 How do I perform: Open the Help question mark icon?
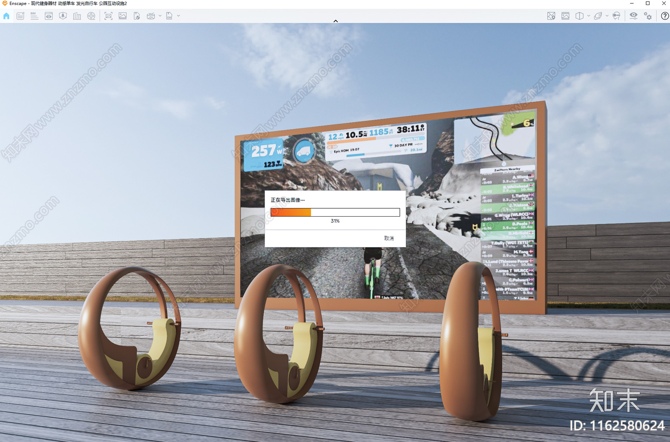pos(665,16)
